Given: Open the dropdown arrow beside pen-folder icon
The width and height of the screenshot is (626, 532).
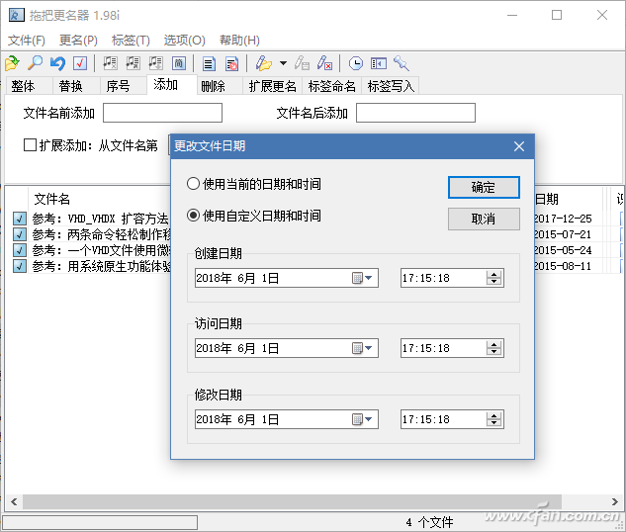Looking at the screenshot, I should click(283, 63).
